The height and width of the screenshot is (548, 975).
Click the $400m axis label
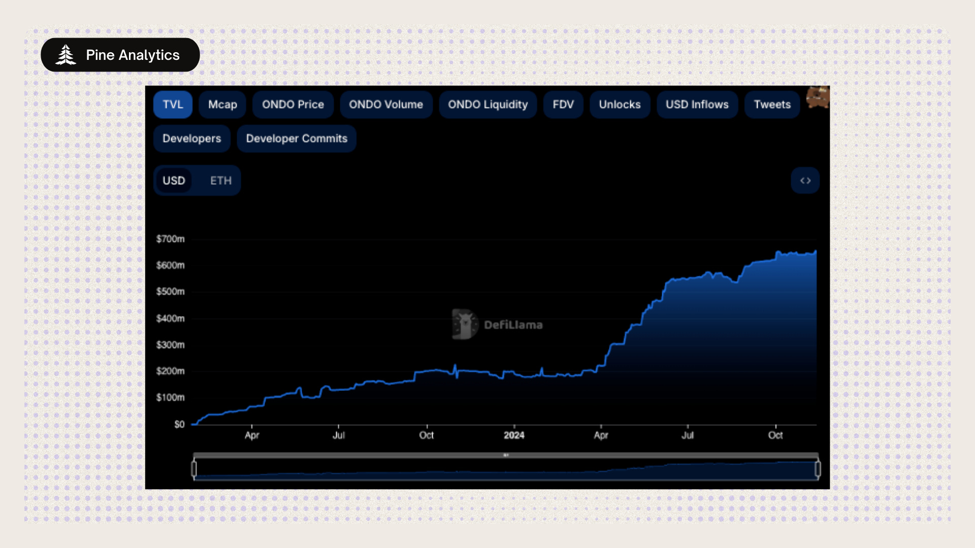point(170,319)
